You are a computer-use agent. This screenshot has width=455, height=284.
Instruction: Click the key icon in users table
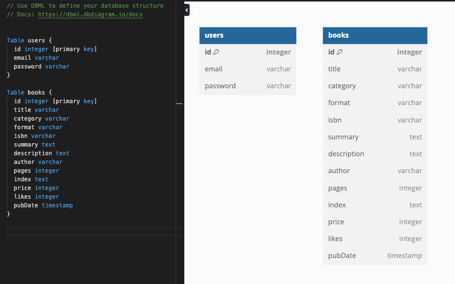(216, 52)
